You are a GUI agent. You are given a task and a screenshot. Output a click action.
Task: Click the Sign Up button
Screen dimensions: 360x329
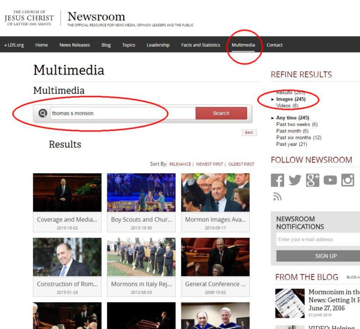pos(325,256)
